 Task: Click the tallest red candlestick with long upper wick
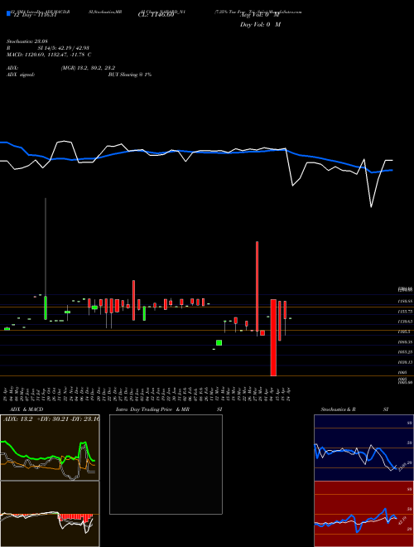coord(258,288)
